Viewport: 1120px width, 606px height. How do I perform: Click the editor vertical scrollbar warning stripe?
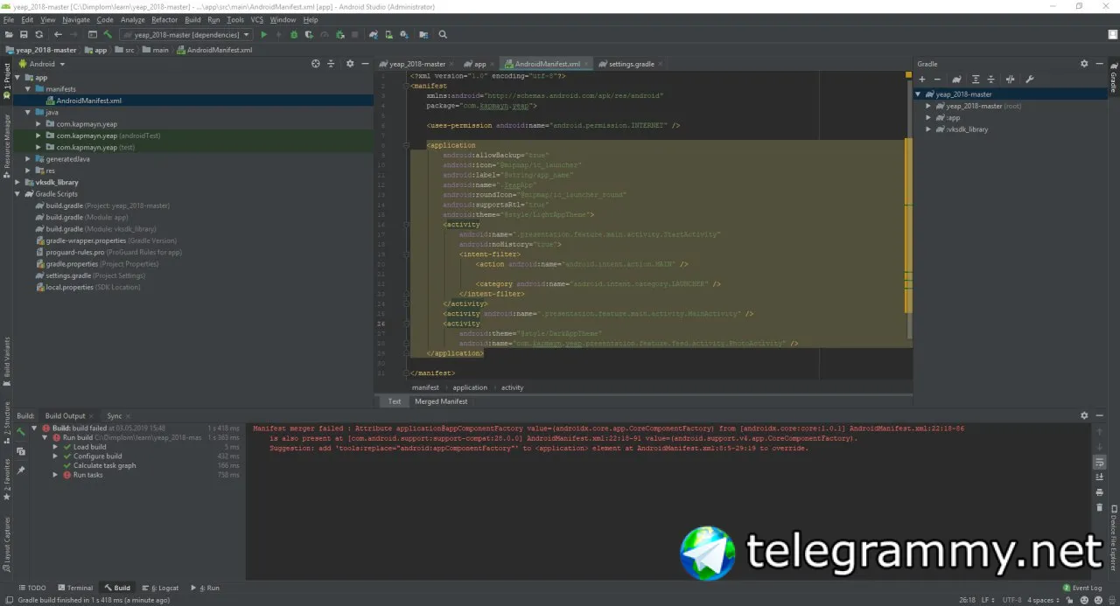[x=908, y=226]
